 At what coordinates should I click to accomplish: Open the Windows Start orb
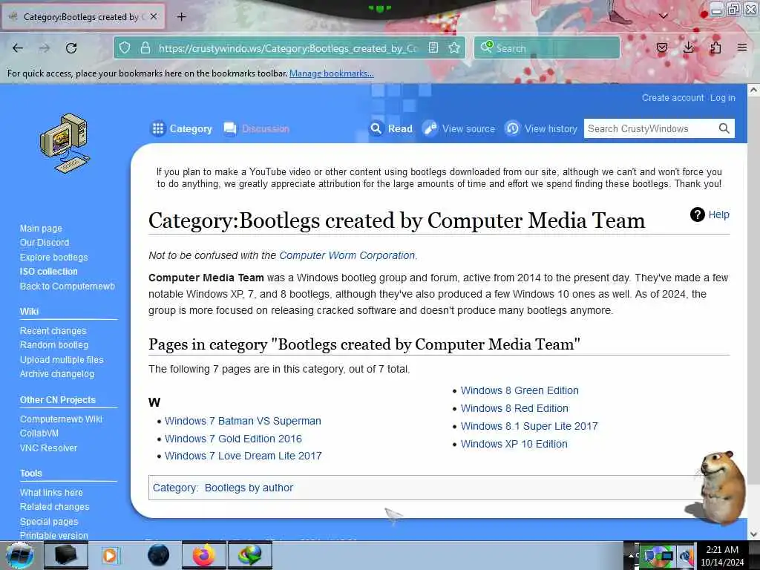pos(19,555)
